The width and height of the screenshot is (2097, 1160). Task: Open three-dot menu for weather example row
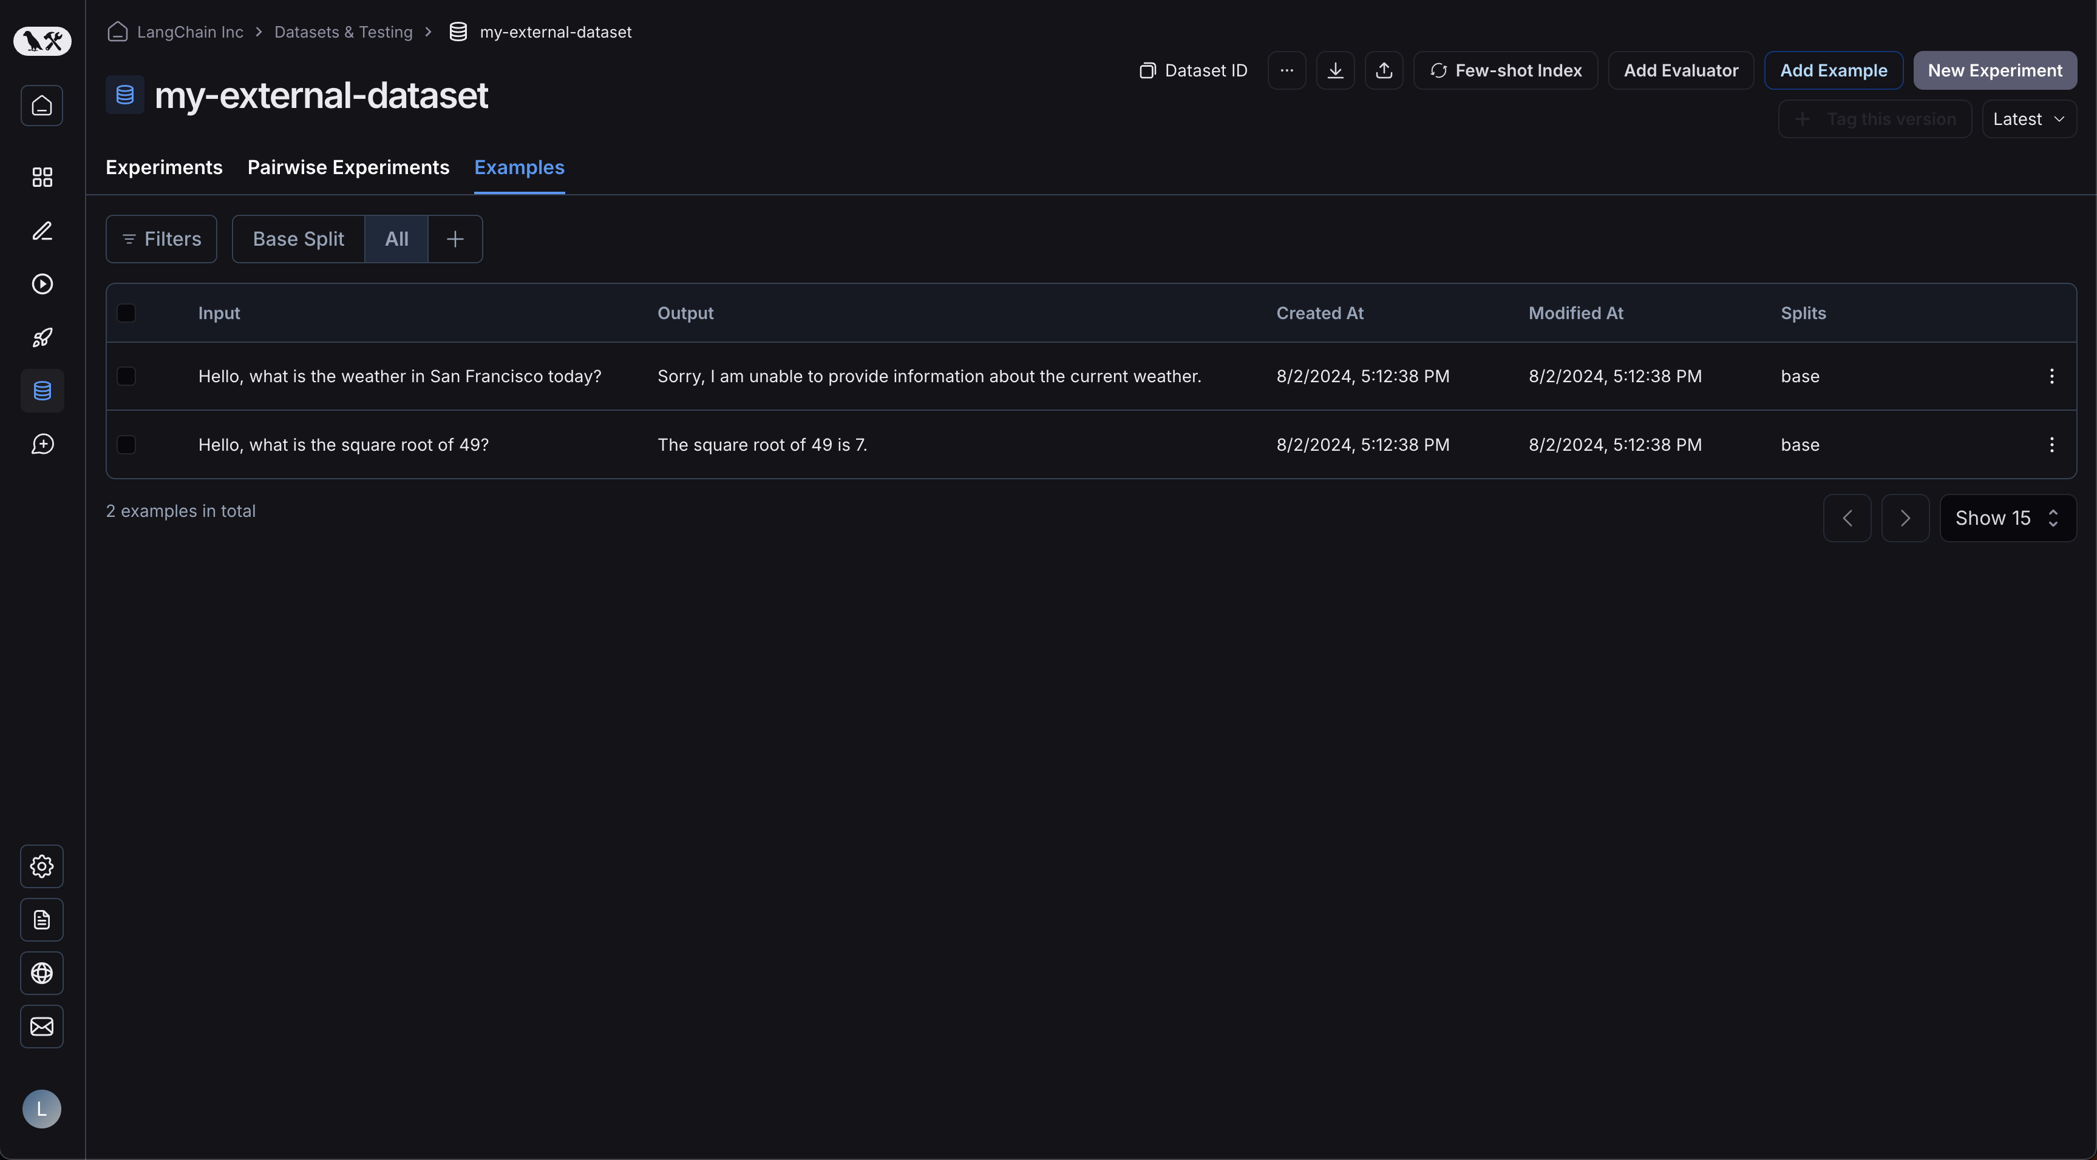pos(2051,376)
